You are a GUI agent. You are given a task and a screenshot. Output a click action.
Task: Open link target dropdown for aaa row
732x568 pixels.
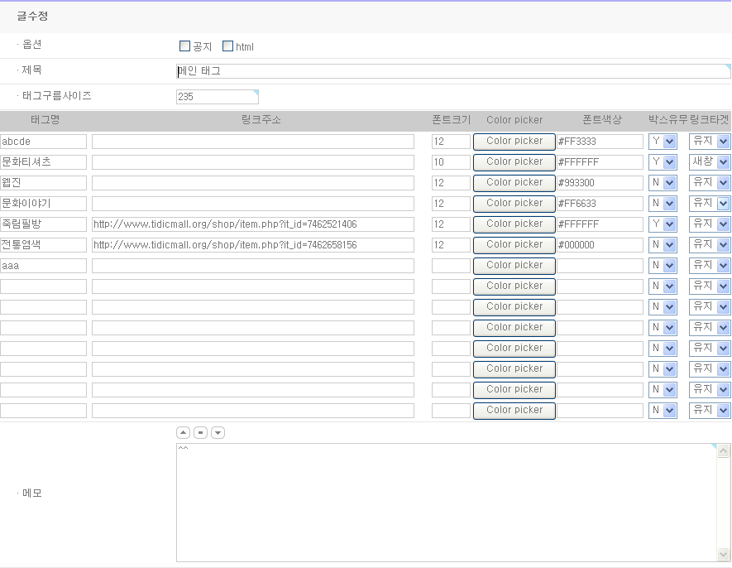click(710, 266)
